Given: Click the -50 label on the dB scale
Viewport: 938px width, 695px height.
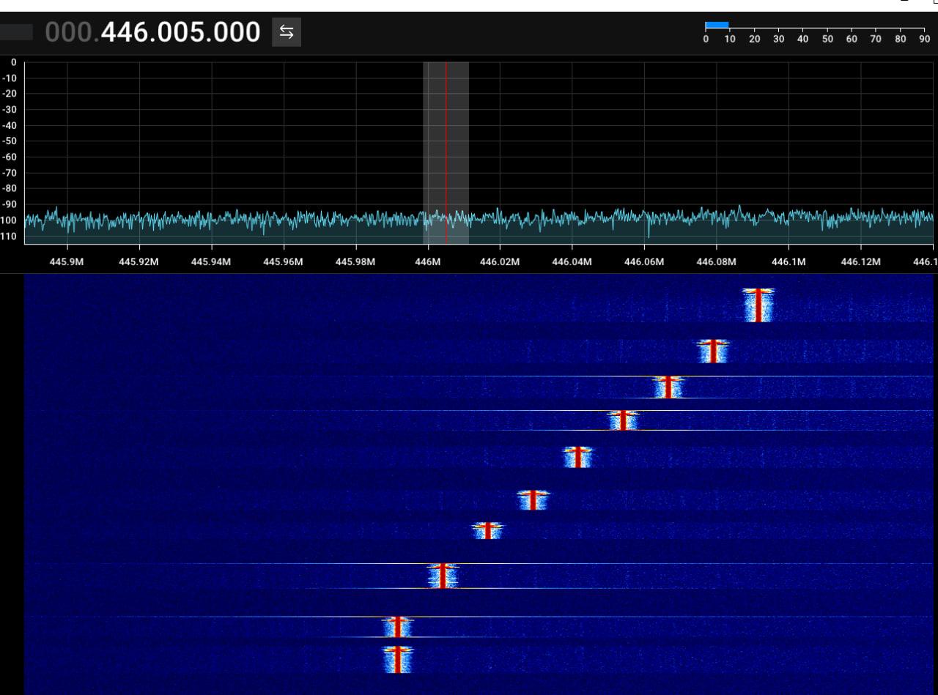Looking at the screenshot, I should point(10,141).
